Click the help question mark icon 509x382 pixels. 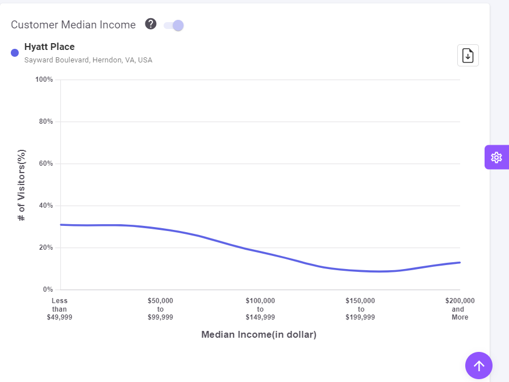tap(151, 24)
